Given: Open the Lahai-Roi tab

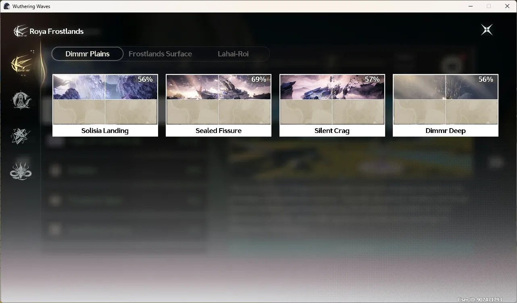Looking at the screenshot, I should (233, 54).
